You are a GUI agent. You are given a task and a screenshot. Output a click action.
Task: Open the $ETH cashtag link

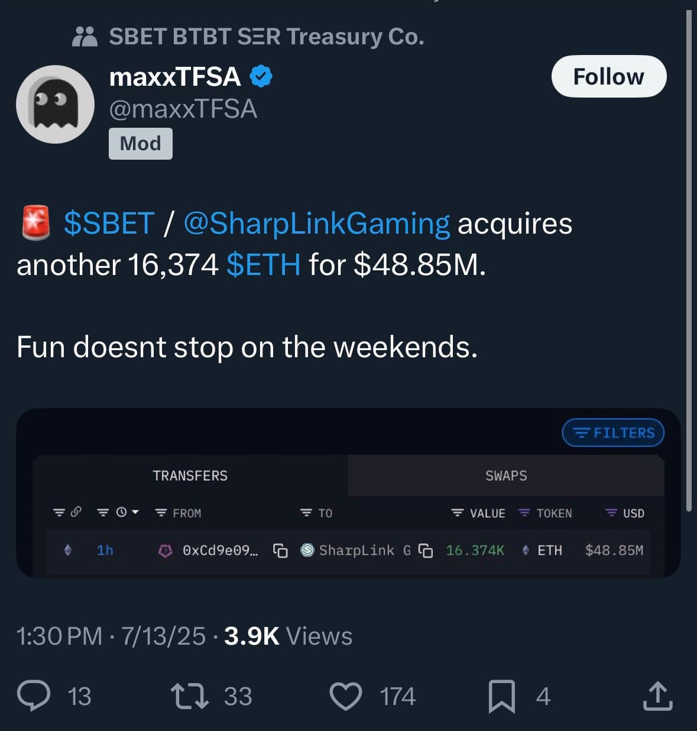click(x=263, y=264)
